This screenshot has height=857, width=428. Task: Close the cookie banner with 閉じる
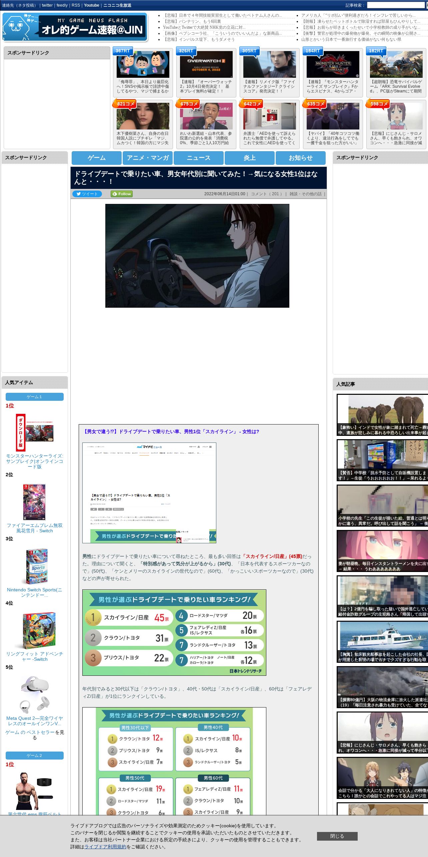[x=337, y=836]
